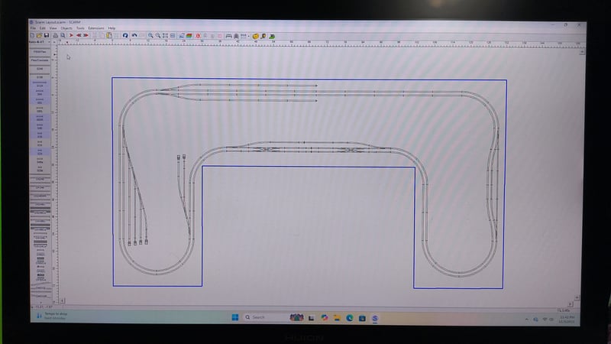Click the vertical scrollbar up arrow
This screenshot has height=344, width=611.
click(582, 52)
